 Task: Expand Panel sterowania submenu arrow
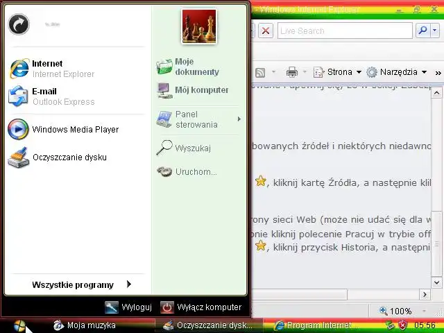(x=239, y=119)
